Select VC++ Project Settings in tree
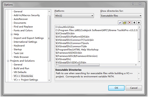Viewport: 148px width, 97px height. 26,80
